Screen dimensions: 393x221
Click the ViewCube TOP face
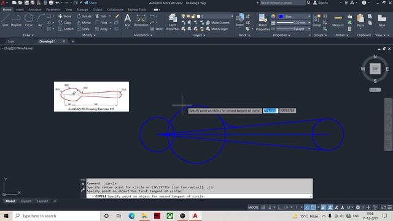click(375, 69)
